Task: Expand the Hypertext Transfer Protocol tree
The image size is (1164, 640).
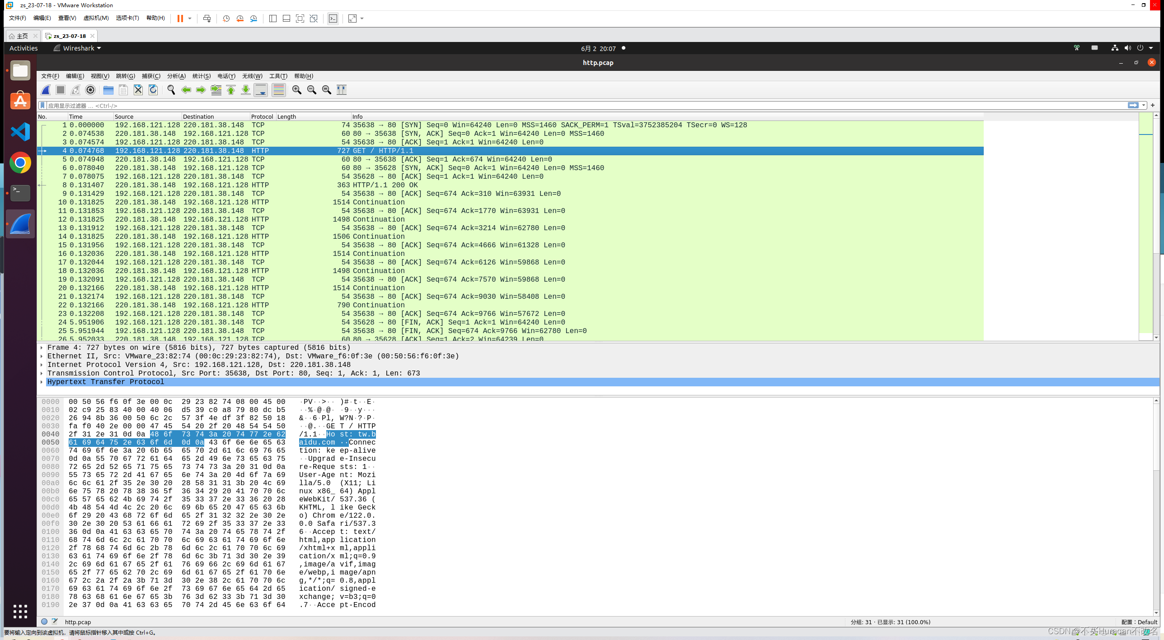Action: tap(42, 382)
